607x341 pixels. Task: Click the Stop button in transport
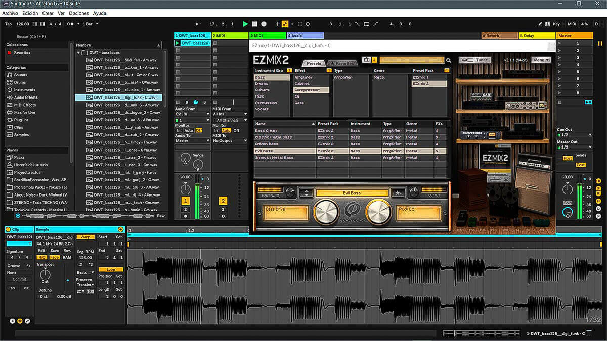click(255, 24)
